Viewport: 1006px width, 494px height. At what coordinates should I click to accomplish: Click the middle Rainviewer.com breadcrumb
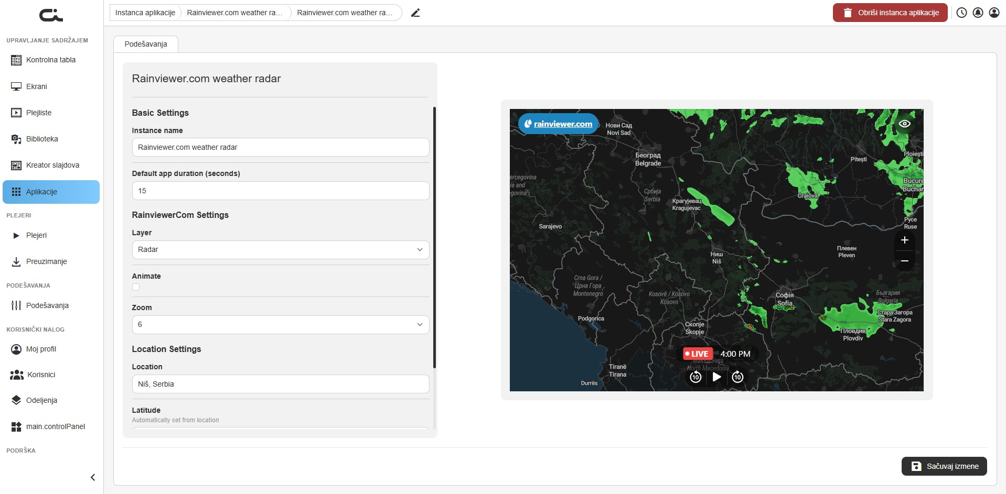pyautogui.click(x=234, y=13)
